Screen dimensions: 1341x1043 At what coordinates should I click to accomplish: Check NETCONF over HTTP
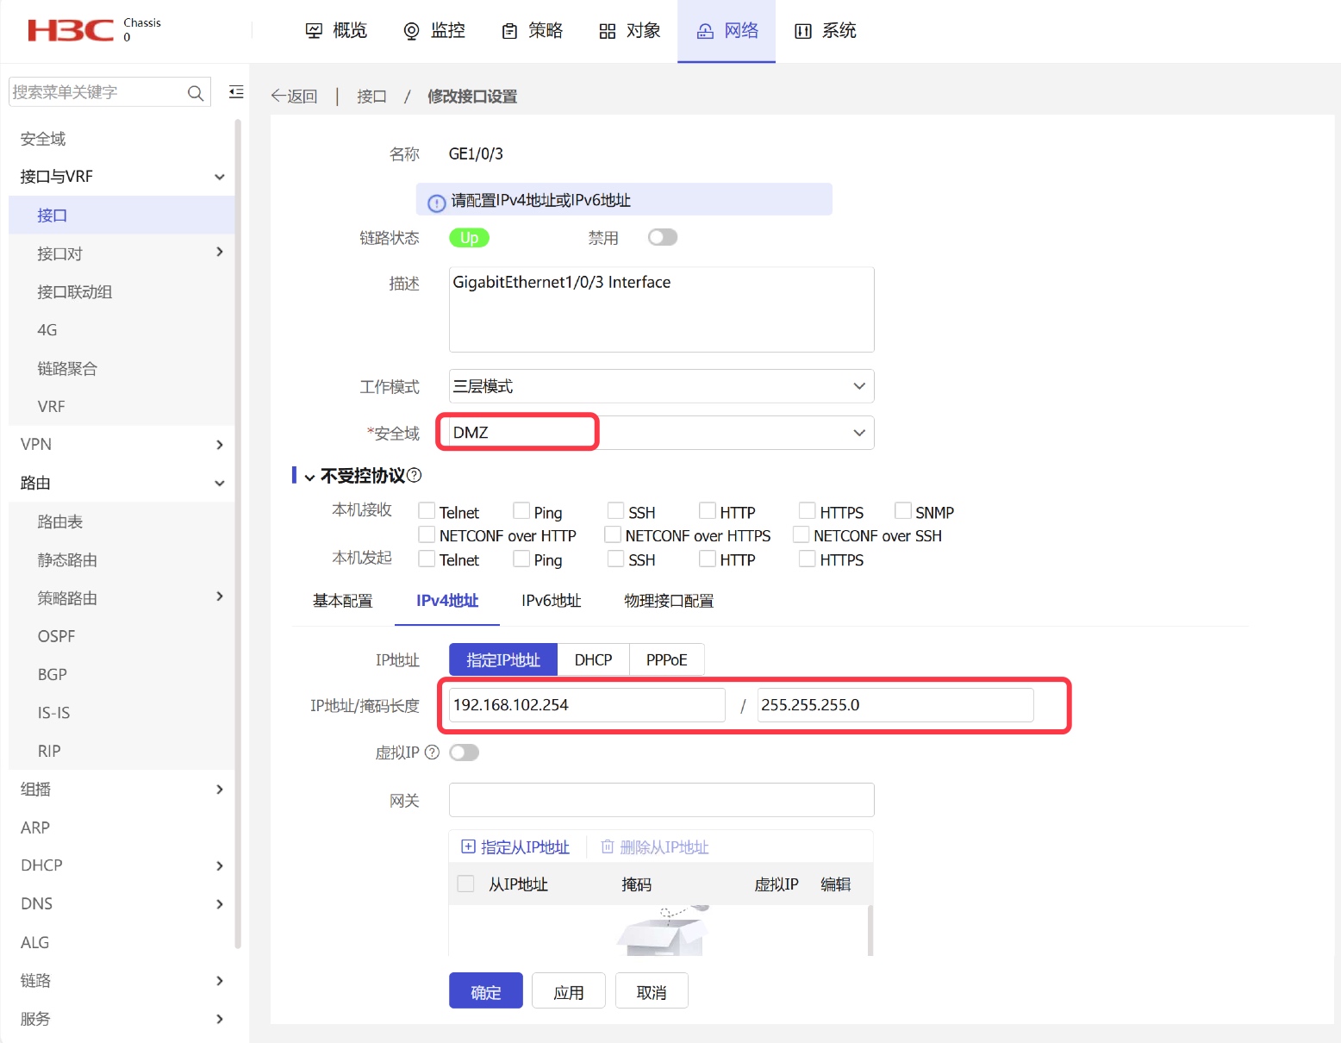click(427, 535)
